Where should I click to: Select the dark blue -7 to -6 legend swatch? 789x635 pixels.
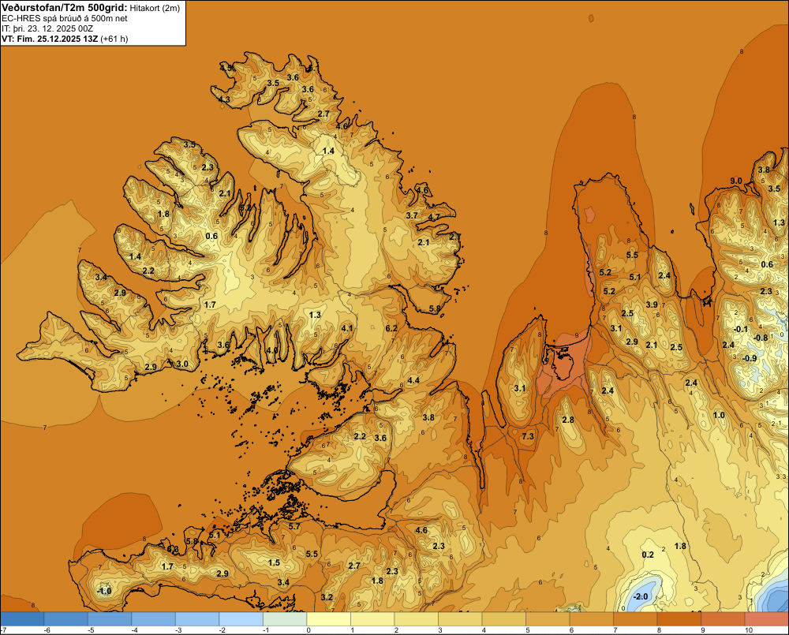[x=22, y=619]
